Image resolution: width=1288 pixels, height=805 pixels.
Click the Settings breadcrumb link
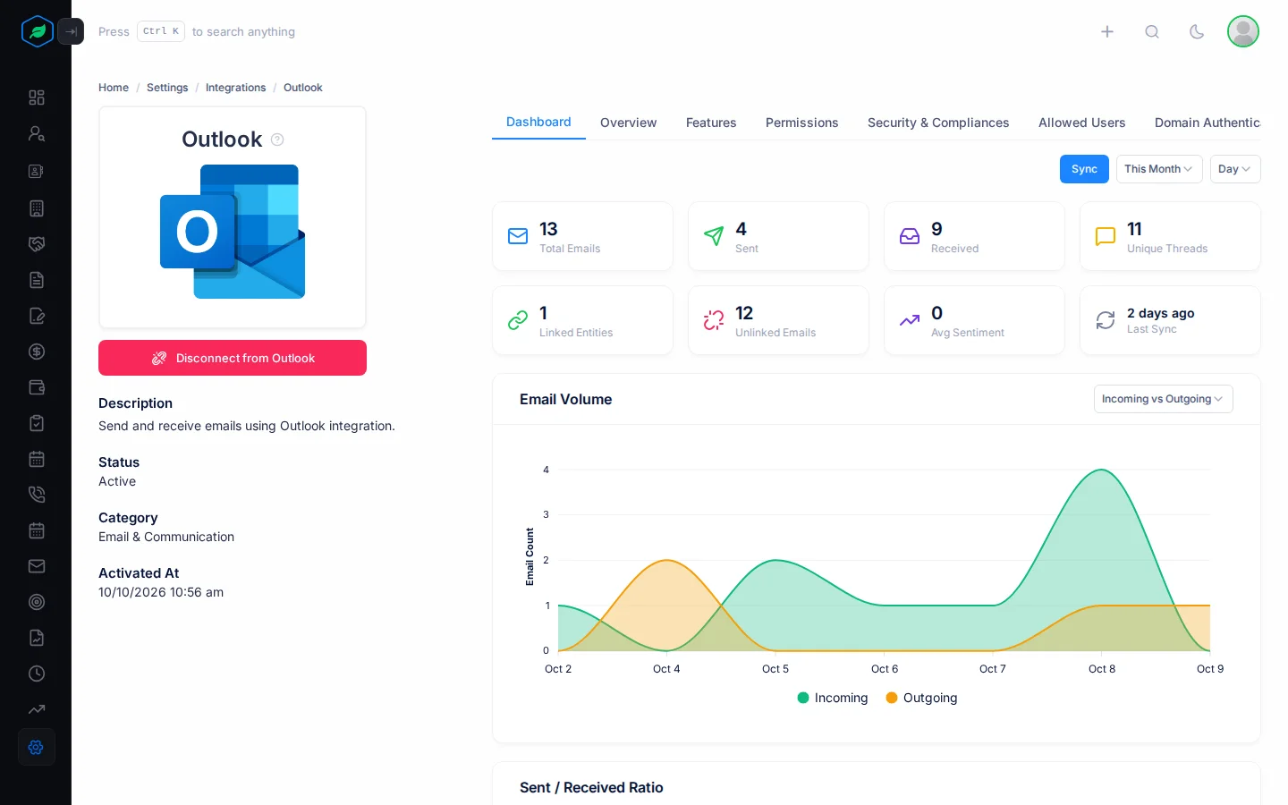(167, 88)
